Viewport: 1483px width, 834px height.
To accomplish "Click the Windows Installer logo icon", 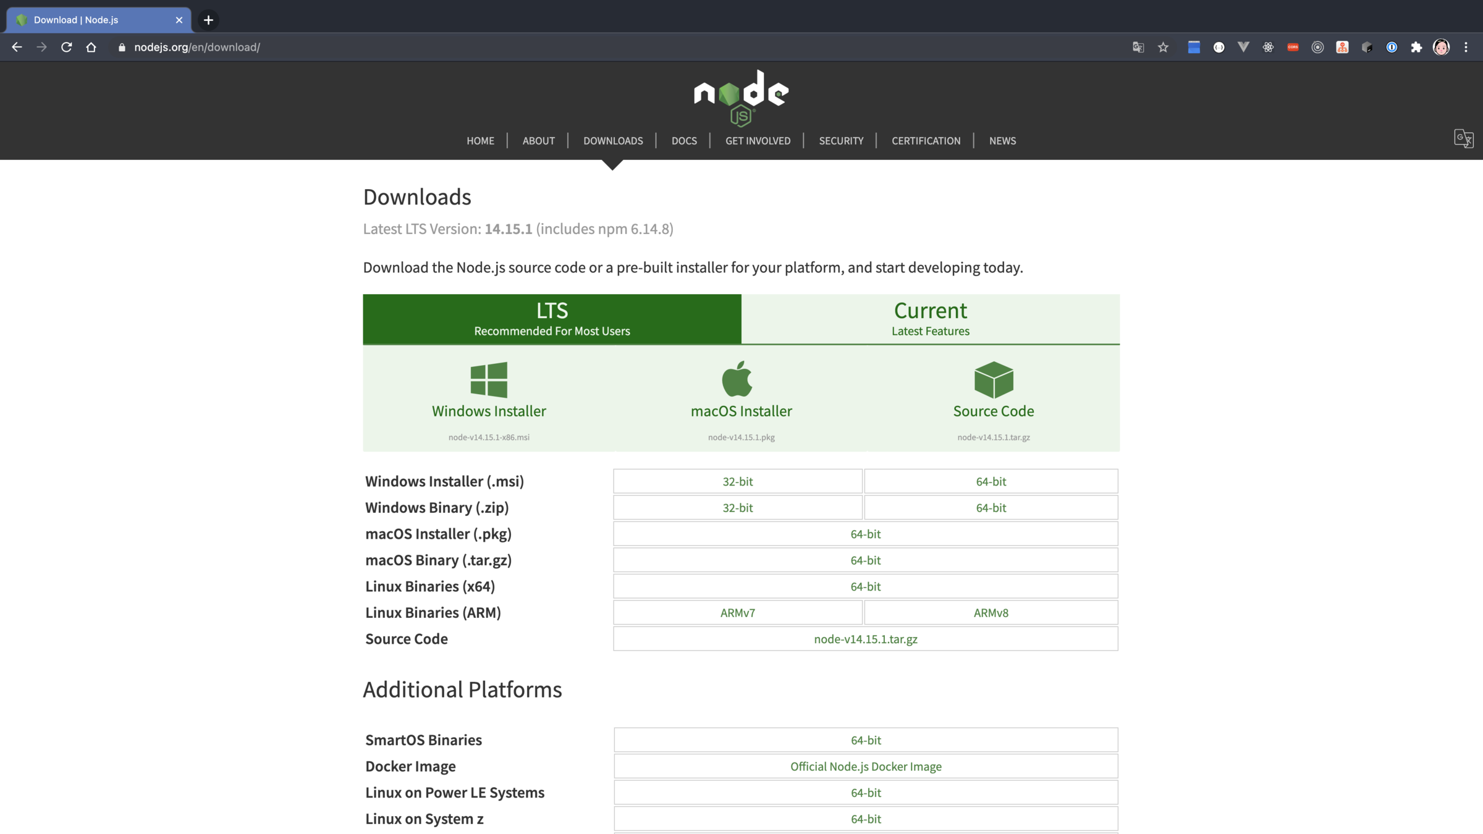I will click(x=489, y=379).
